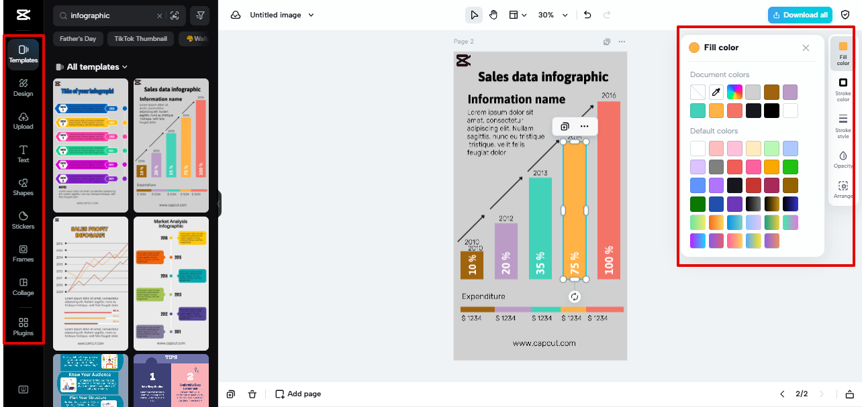The height and width of the screenshot is (407, 862).
Task: Pick the green swatch under Default colors
Action: coord(792,166)
